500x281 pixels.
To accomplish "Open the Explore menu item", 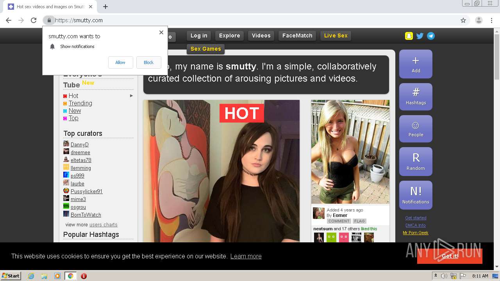I will click(x=230, y=36).
